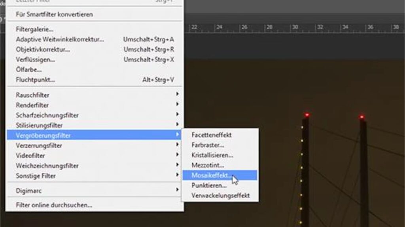Select the Ölfarbe filter
This screenshot has height=227, width=405.
tap(29, 70)
